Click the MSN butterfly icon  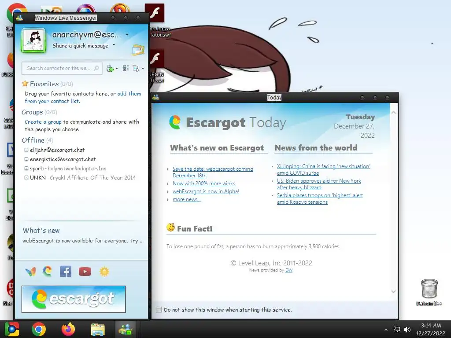pyautogui.click(x=30, y=272)
